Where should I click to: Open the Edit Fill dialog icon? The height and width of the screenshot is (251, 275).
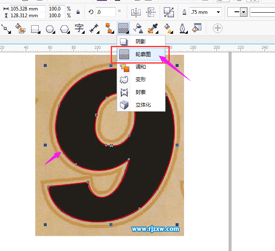[197, 28]
